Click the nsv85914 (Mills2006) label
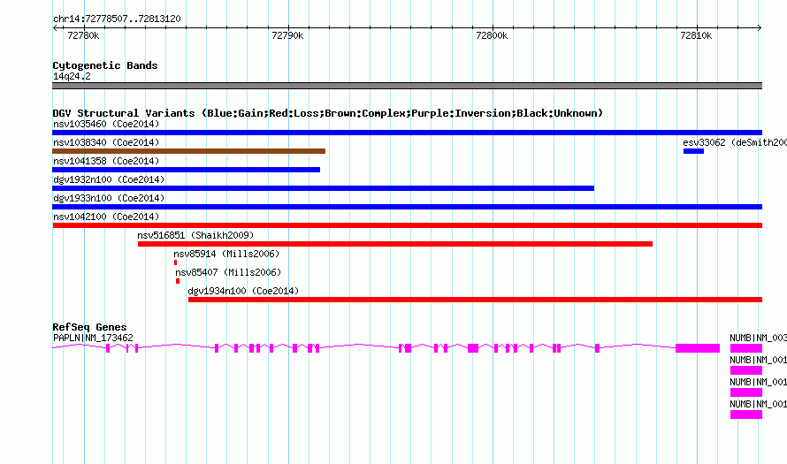Screen dimensions: 787x464 point(227,254)
